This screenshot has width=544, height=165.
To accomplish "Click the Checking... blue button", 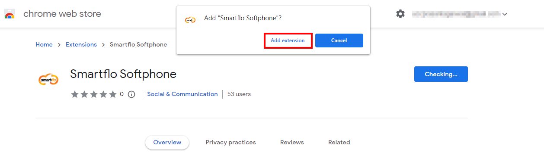I will click(x=441, y=74).
